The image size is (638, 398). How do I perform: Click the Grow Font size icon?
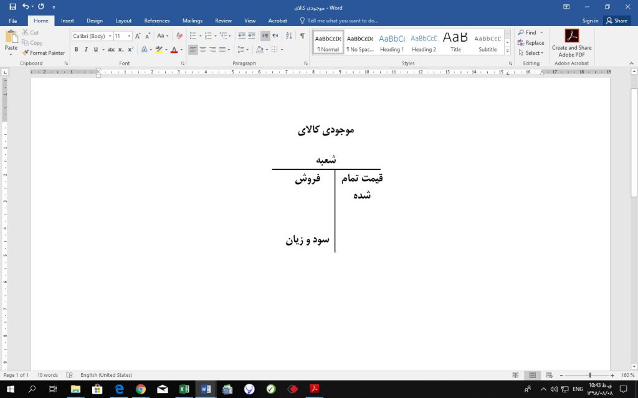click(138, 36)
